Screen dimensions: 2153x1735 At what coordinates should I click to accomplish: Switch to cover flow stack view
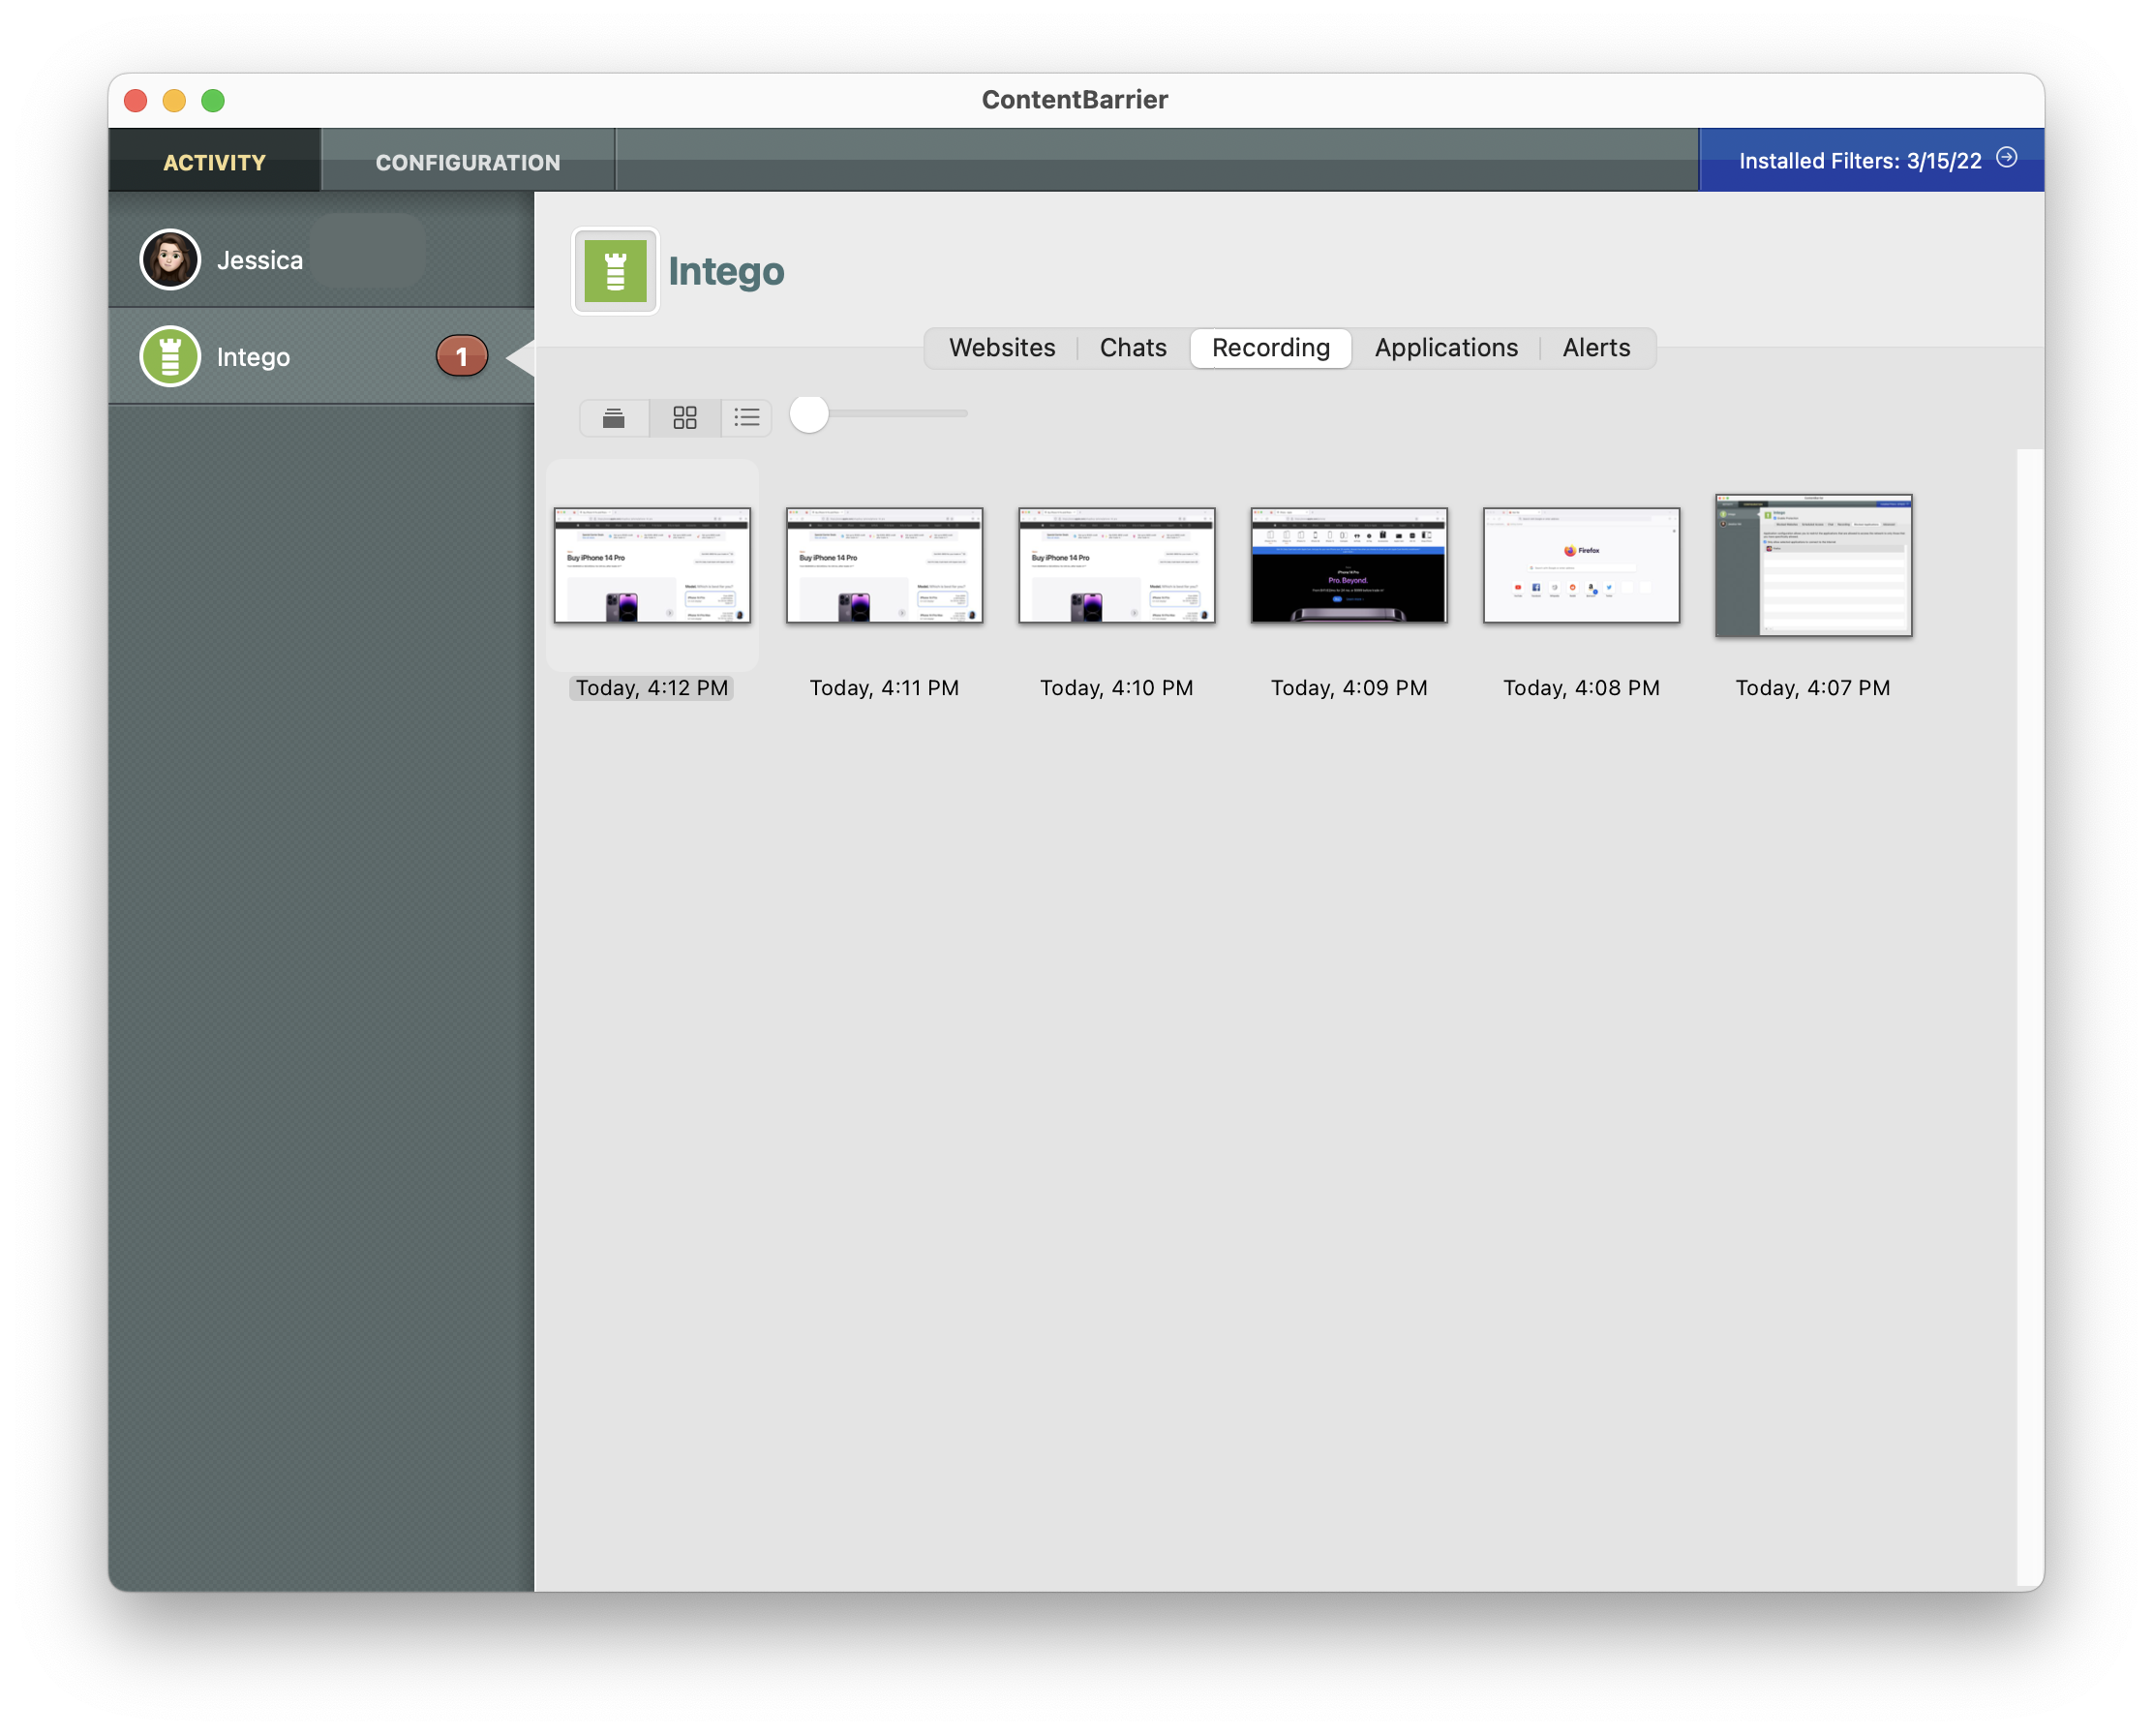click(x=614, y=416)
